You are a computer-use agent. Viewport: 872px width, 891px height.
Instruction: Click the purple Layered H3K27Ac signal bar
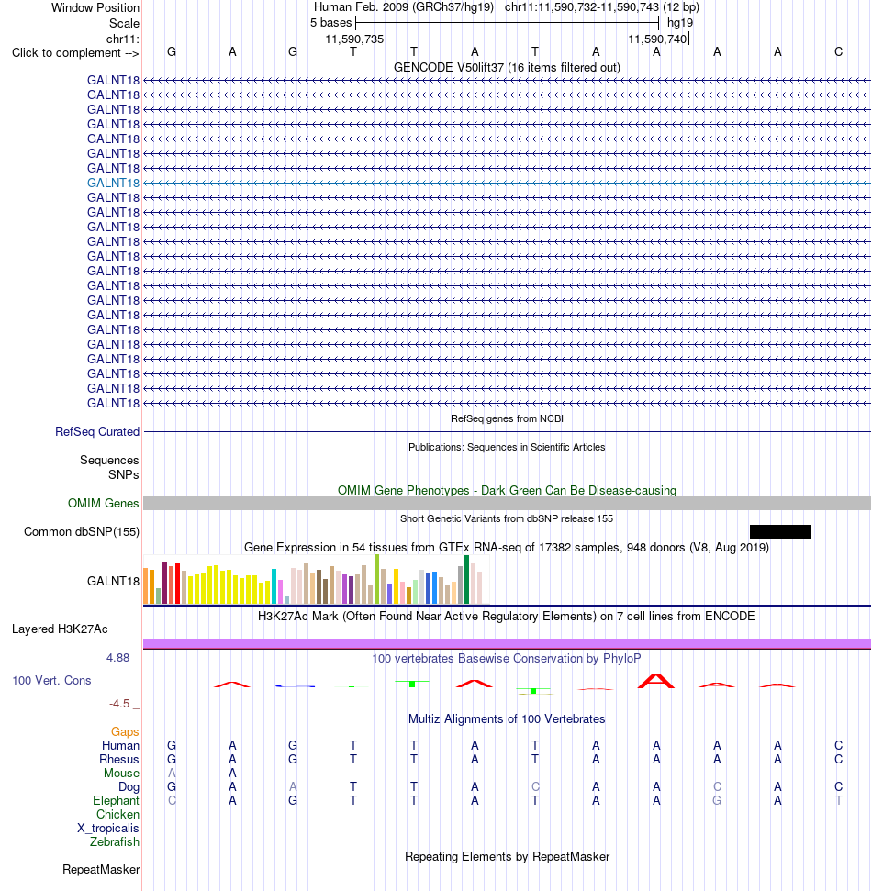(507, 644)
